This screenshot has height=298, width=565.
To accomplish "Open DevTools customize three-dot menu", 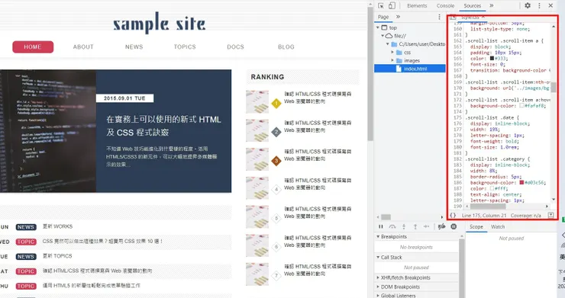I will click(539, 6).
